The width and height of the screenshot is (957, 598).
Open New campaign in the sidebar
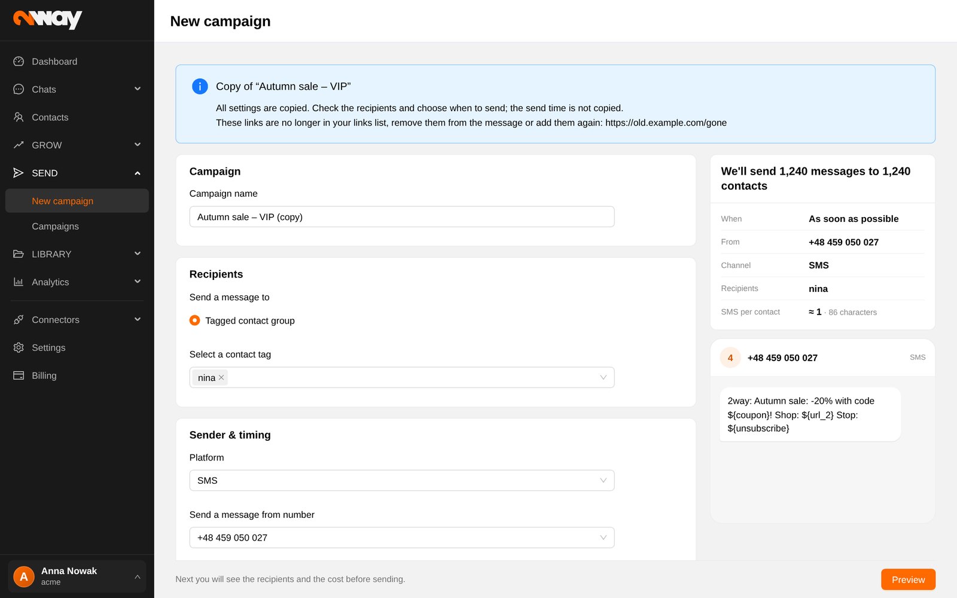pos(77,201)
